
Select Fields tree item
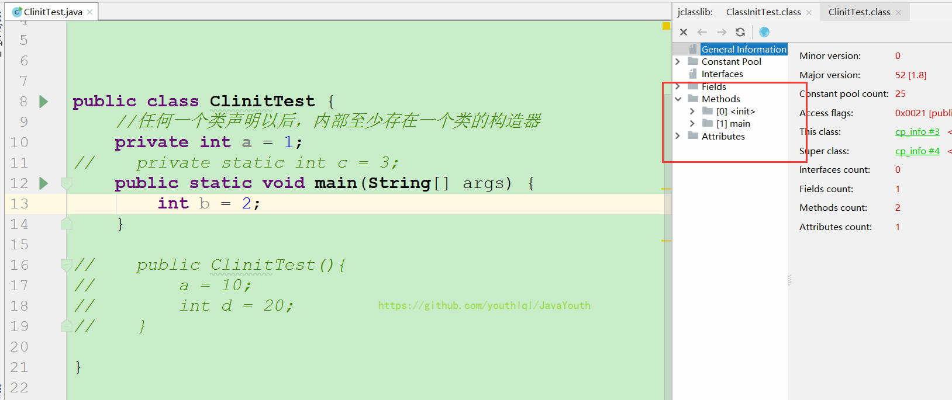(714, 86)
